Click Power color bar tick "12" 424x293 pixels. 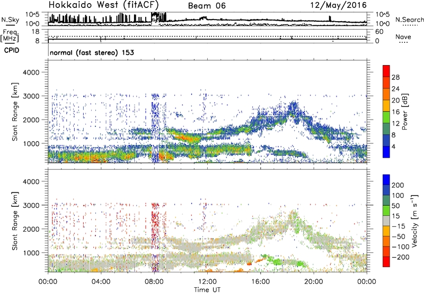[395, 123]
